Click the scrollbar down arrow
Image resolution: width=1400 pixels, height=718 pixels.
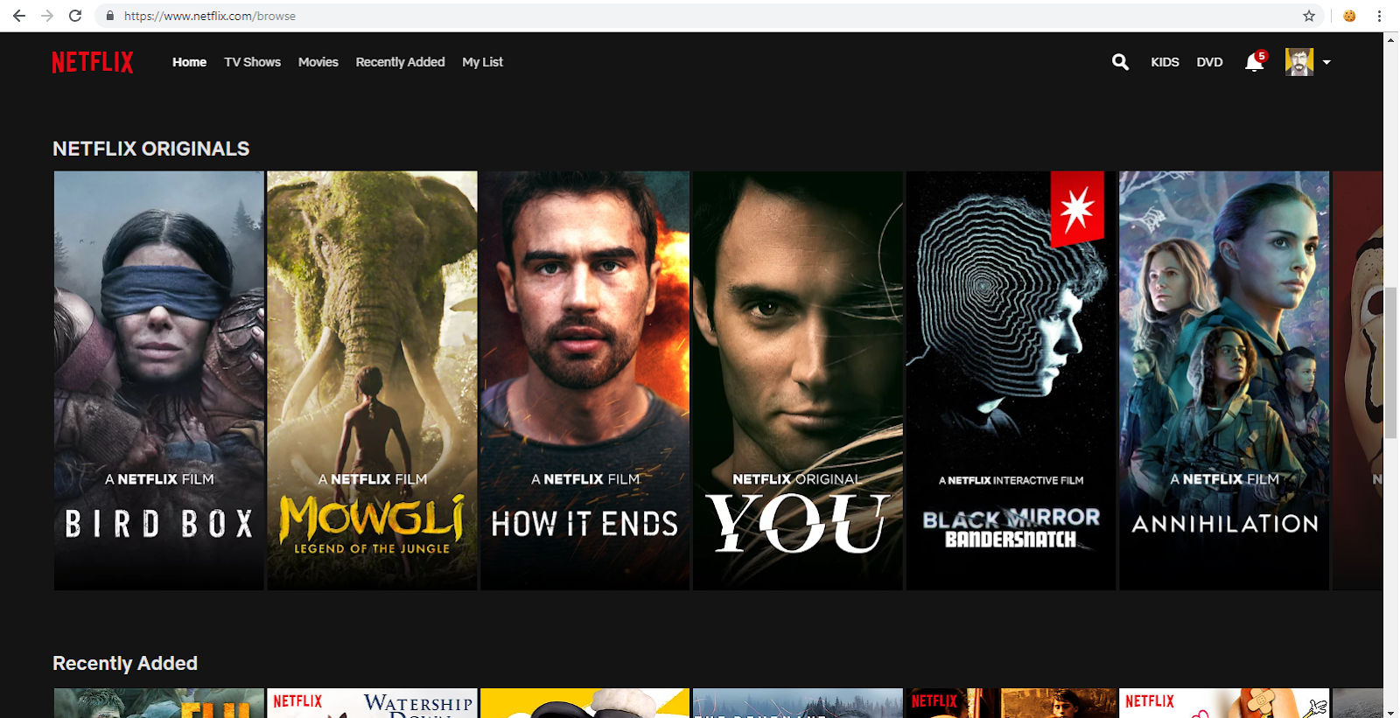(x=1390, y=712)
